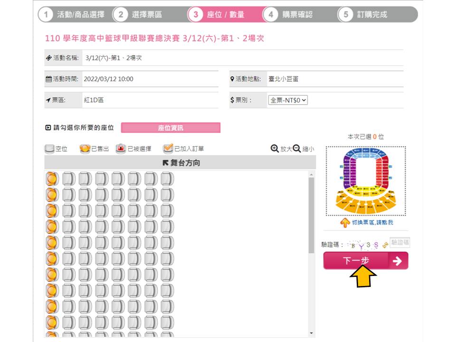The height and width of the screenshot is (342, 456).
Task: Go to step 2 選擇票區 tab
Action: 138,14
